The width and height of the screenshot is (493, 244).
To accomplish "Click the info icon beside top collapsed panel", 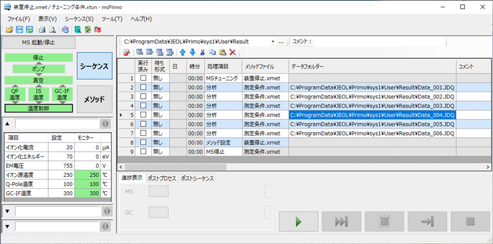I will 105,124.
